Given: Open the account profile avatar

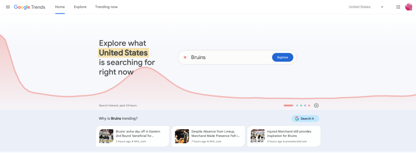Looking at the screenshot, I should click(409, 7).
